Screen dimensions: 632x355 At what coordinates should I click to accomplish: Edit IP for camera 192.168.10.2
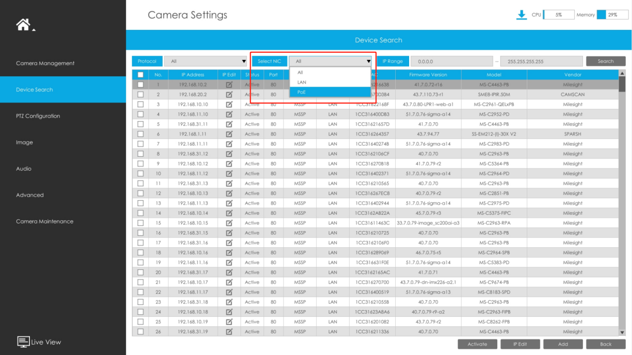click(229, 85)
